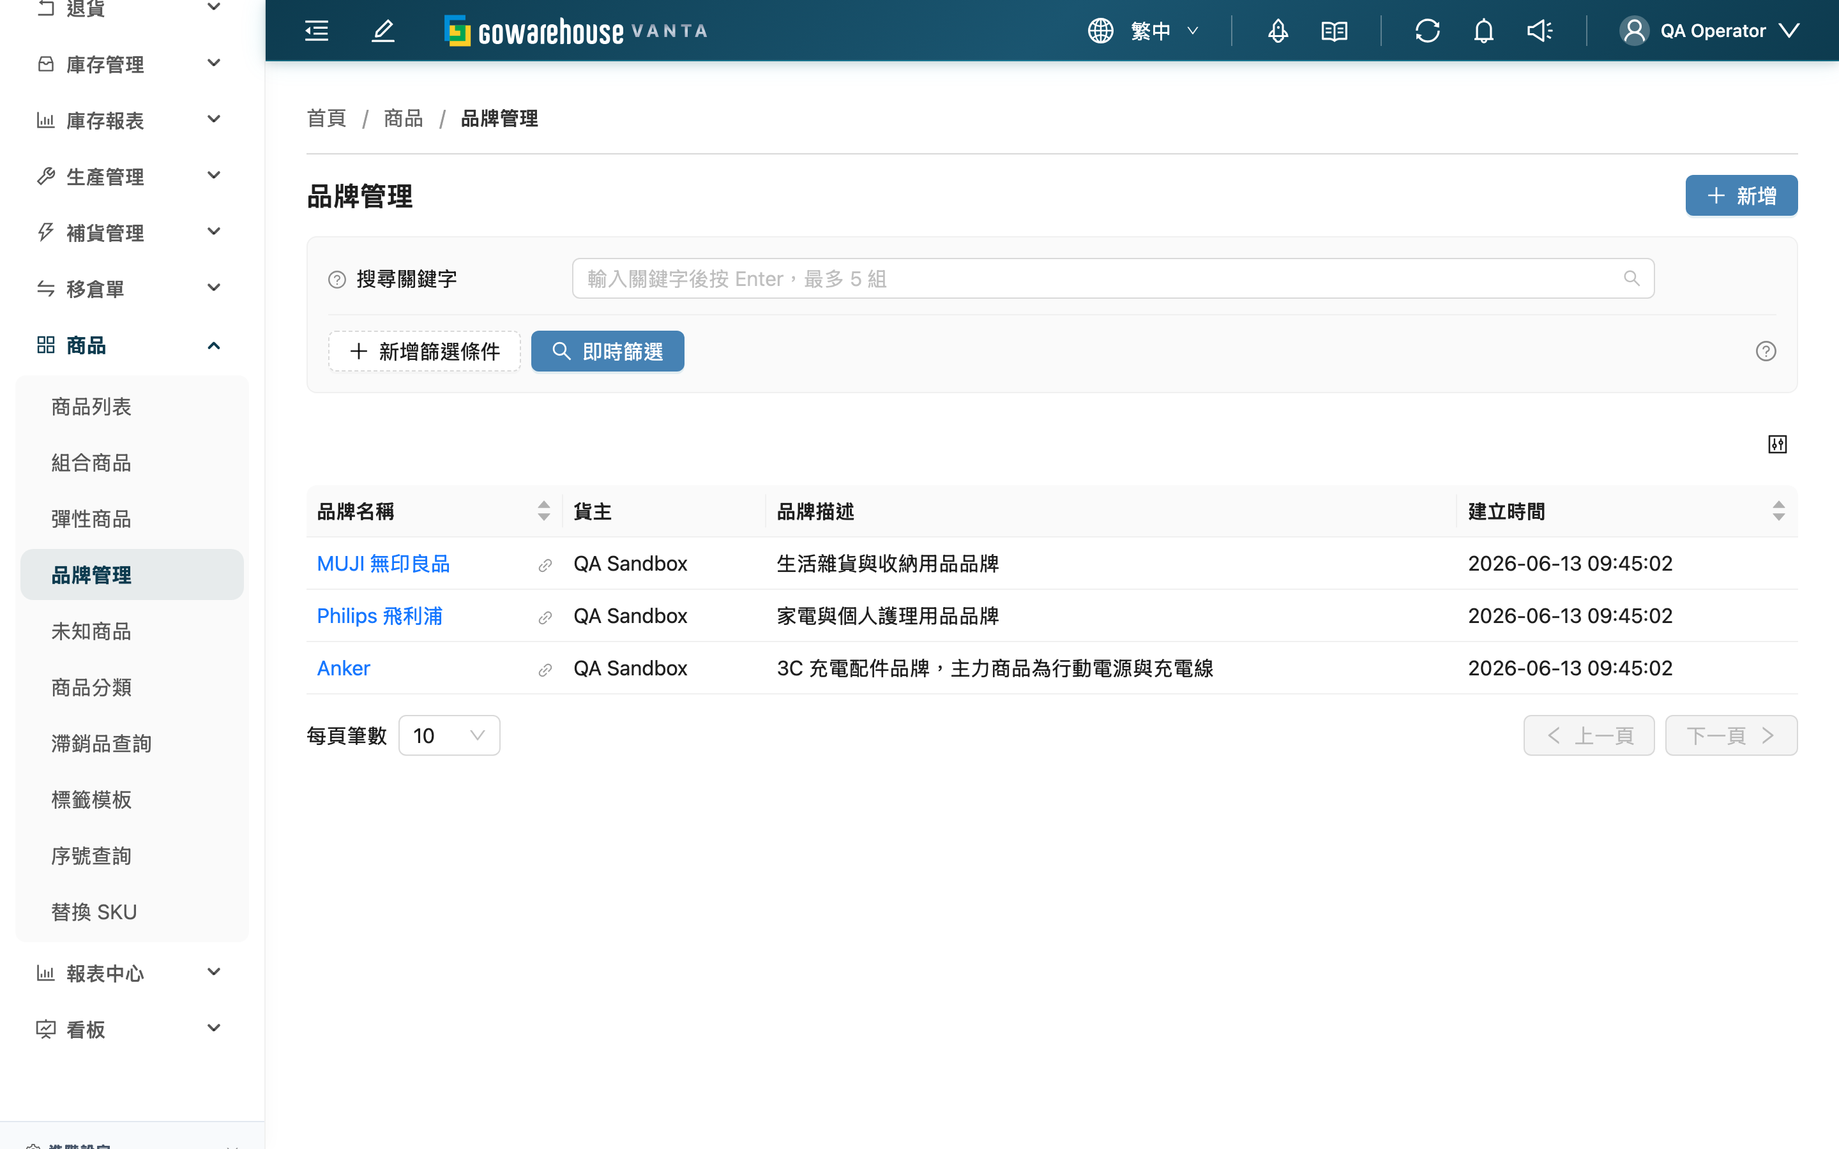This screenshot has height=1149, width=1839.
Task: Click QA Sandbox owner in Anker row
Action: (630, 668)
